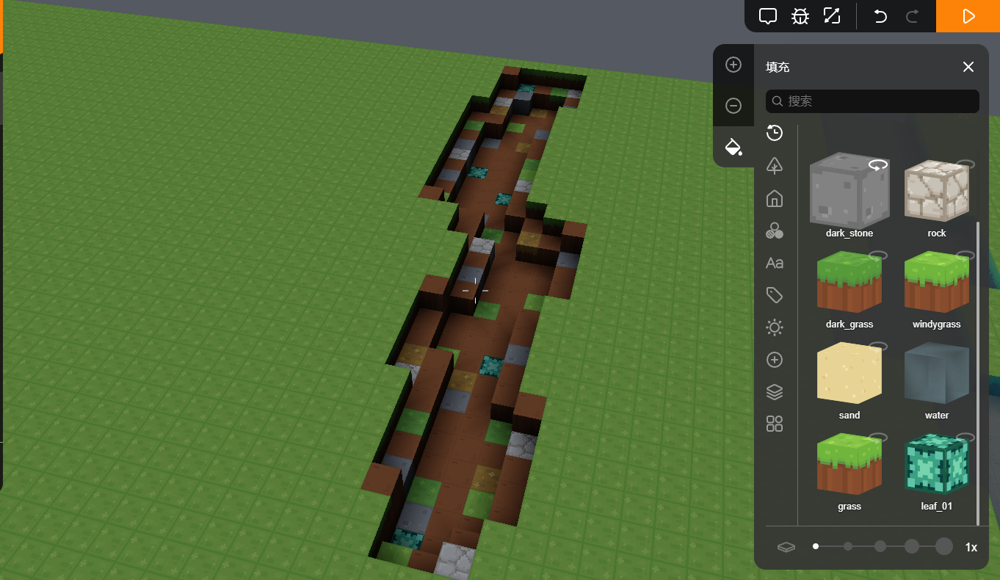Toggle fullscreen with the expand arrows icon
Viewport: 1000px width, 580px height.
[832, 16]
